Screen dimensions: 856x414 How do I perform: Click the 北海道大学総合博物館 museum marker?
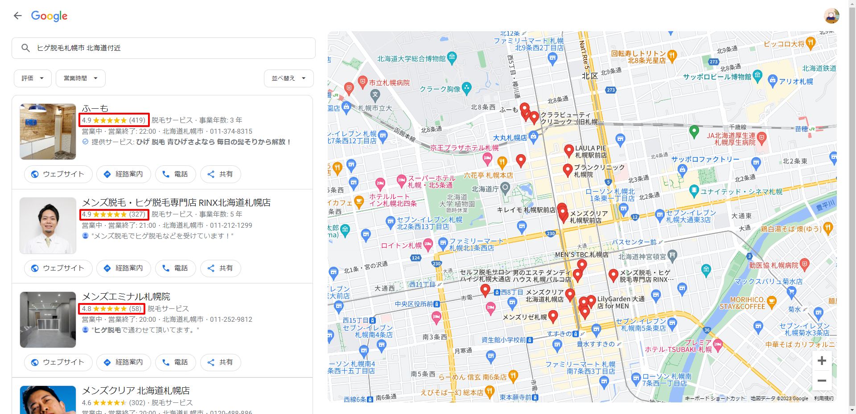pyautogui.click(x=452, y=57)
